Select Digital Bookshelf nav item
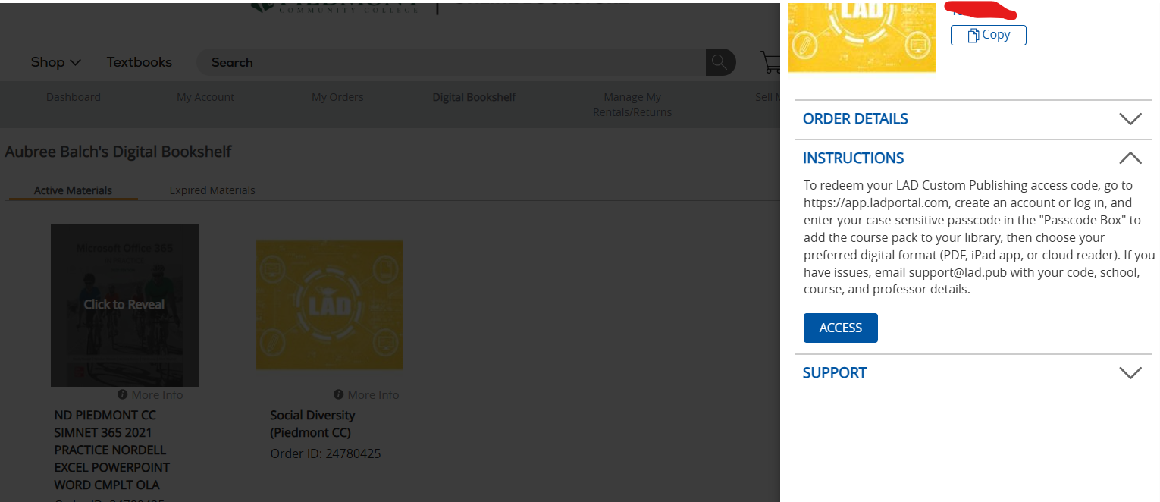The image size is (1160, 502). (x=474, y=97)
